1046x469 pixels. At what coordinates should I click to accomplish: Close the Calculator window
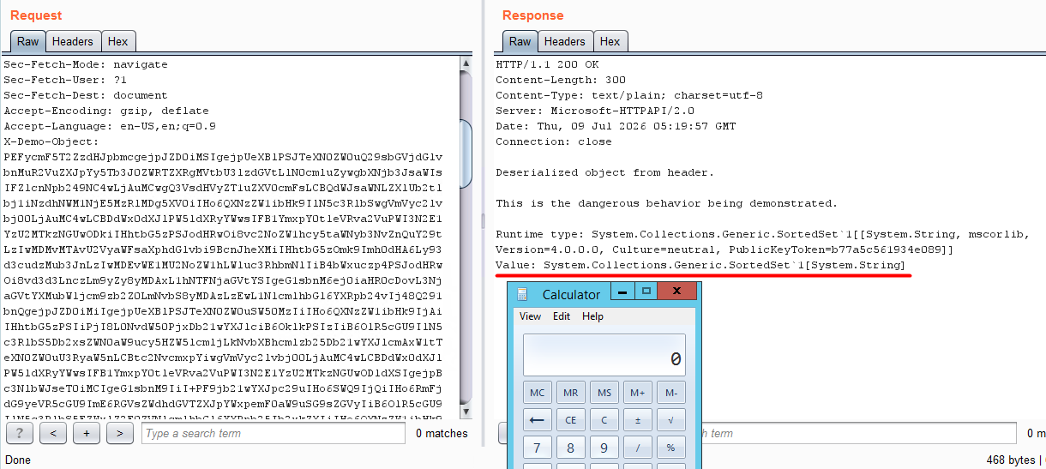[x=677, y=292]
